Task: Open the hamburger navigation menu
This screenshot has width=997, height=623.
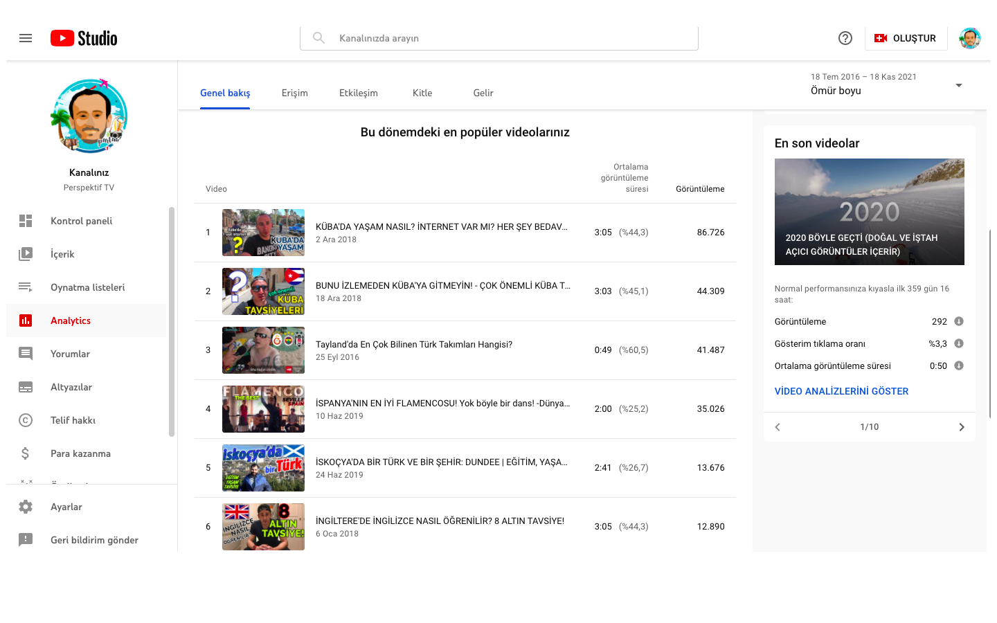Action: (26, 38)
